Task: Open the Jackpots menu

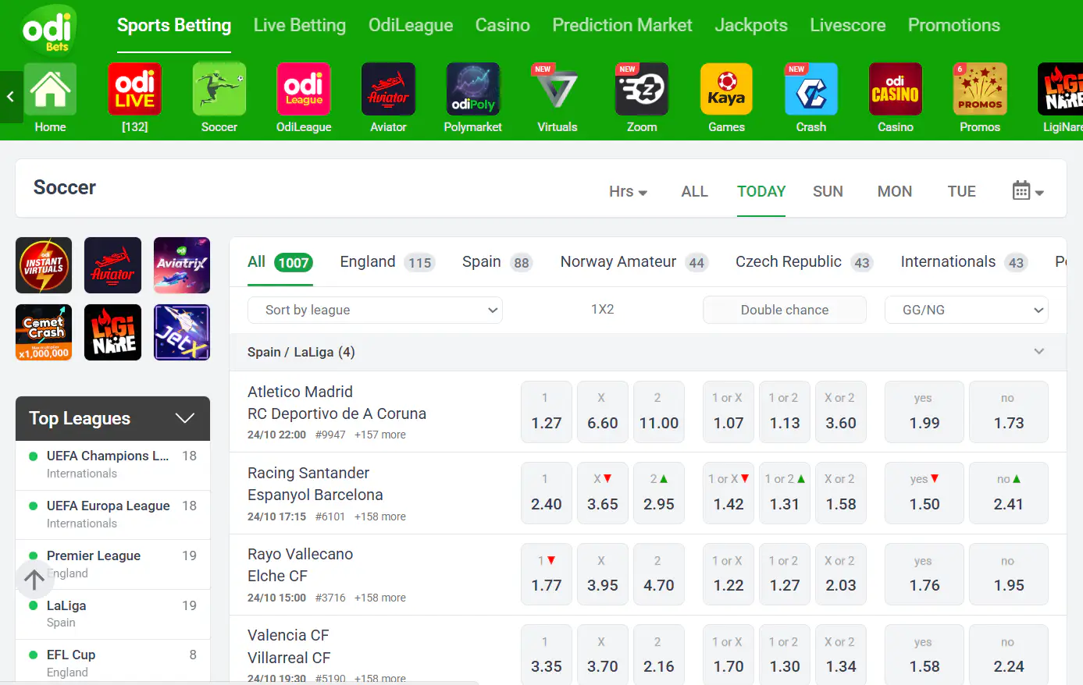Action: pyautogui.click(x=751, y=25)
